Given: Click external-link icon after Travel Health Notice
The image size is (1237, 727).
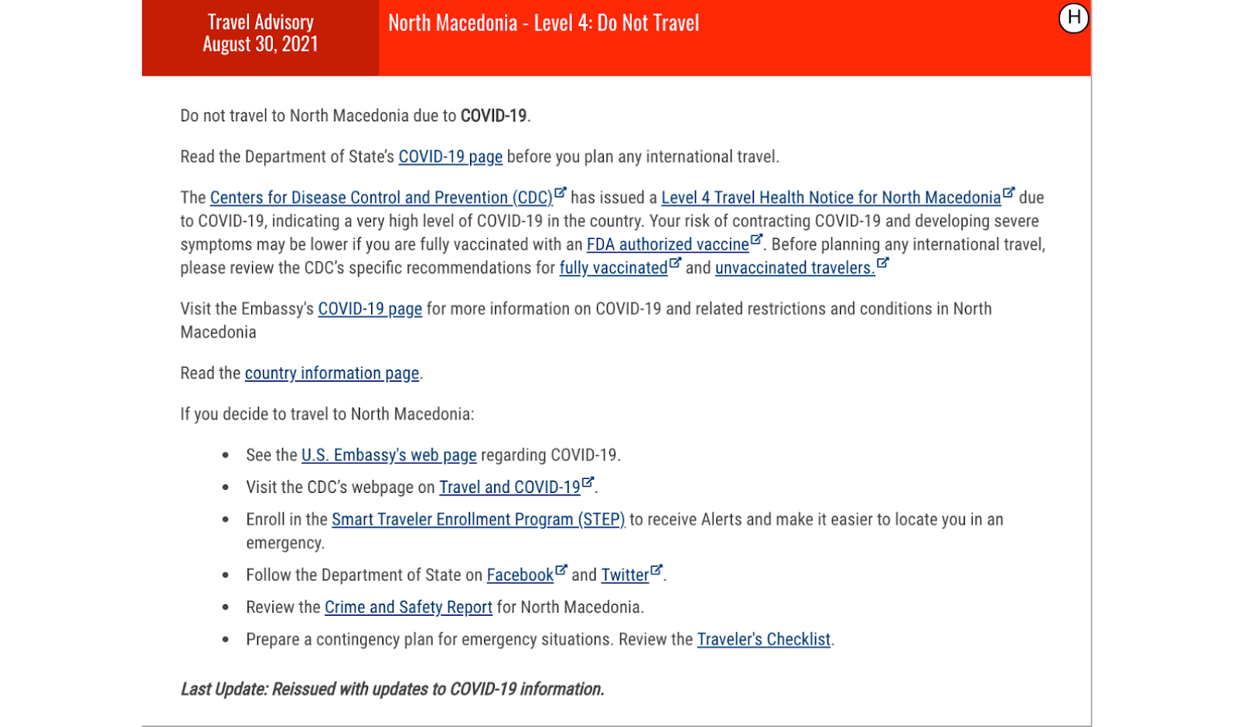Looking at the screenshot, I should (1009, 192).
